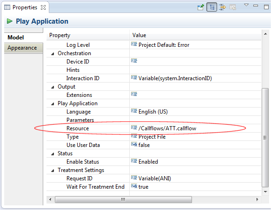Image resolution: width=271 pixels, height=210 pixels.
Task: Collapse the Treatment Settings category
Action: (53, 171)
